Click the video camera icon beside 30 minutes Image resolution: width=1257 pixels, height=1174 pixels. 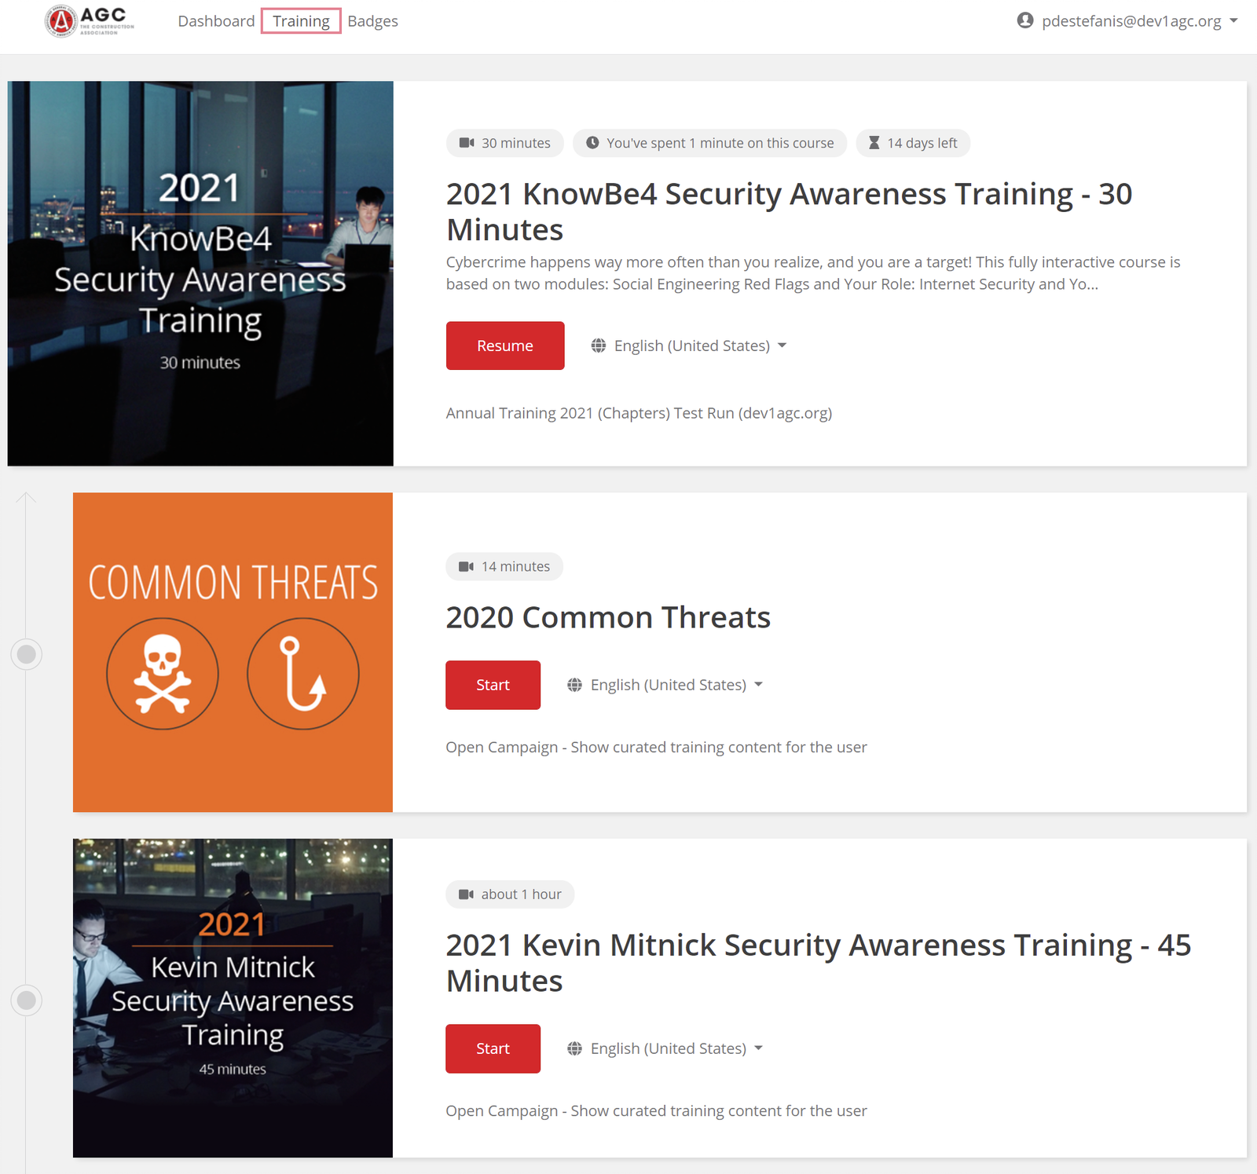(467, 143)
